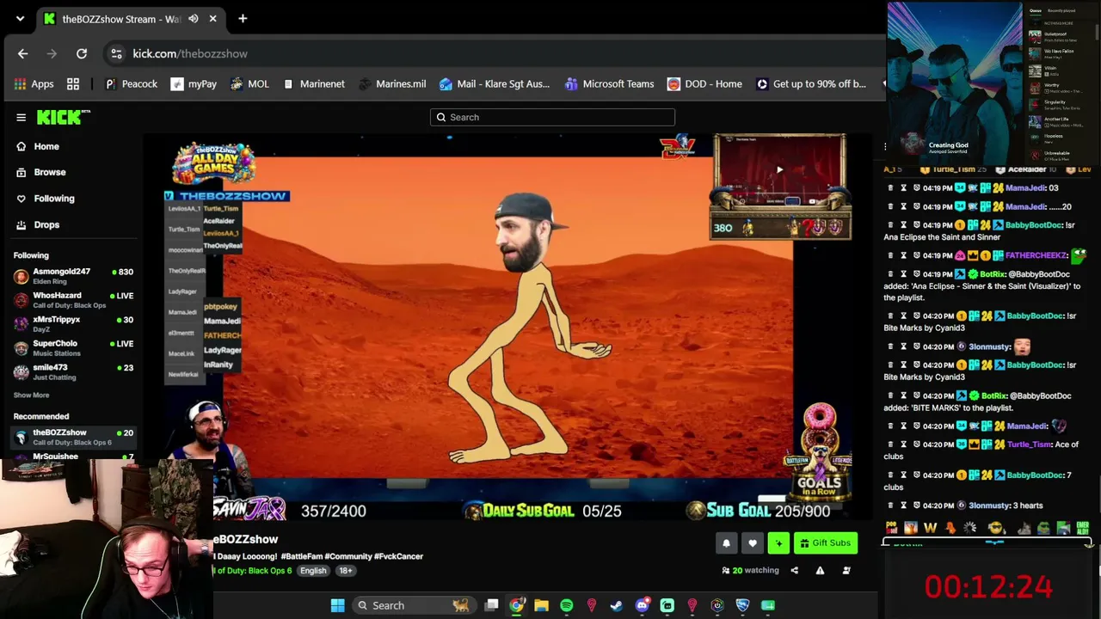Screen dimensions: 1101x619
Task: Select theBOZZshow Stream browser tab
Action: click(x=132, y=18)
